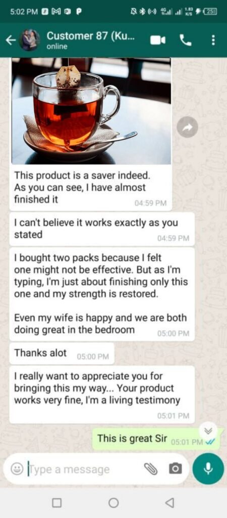Screen dimensions: 227x518
Task: Open the attachment paperclip menu
Action: 151,468
